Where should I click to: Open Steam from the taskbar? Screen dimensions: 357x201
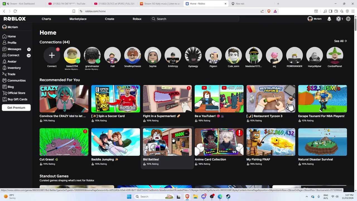[228, 197]
